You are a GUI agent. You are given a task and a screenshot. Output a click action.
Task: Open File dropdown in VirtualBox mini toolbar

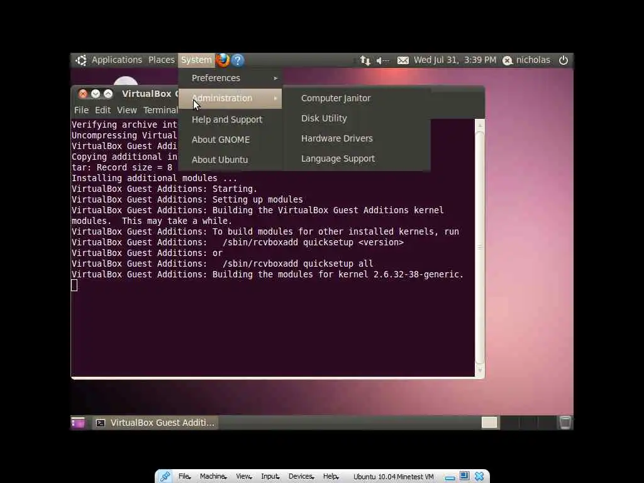184,477
